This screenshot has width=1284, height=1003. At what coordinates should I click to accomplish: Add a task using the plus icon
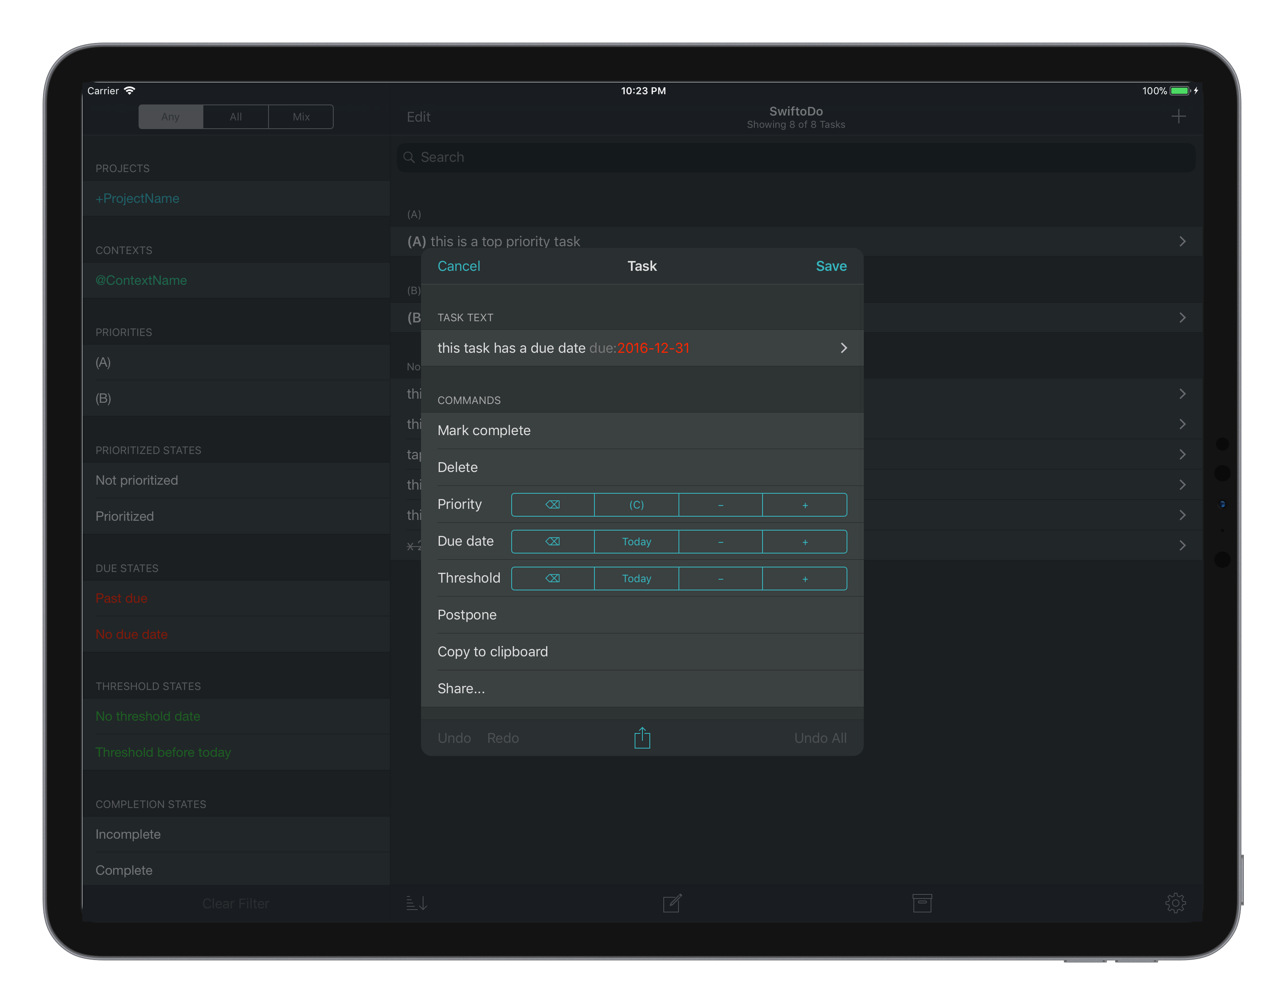click(x=1179, y=116)
